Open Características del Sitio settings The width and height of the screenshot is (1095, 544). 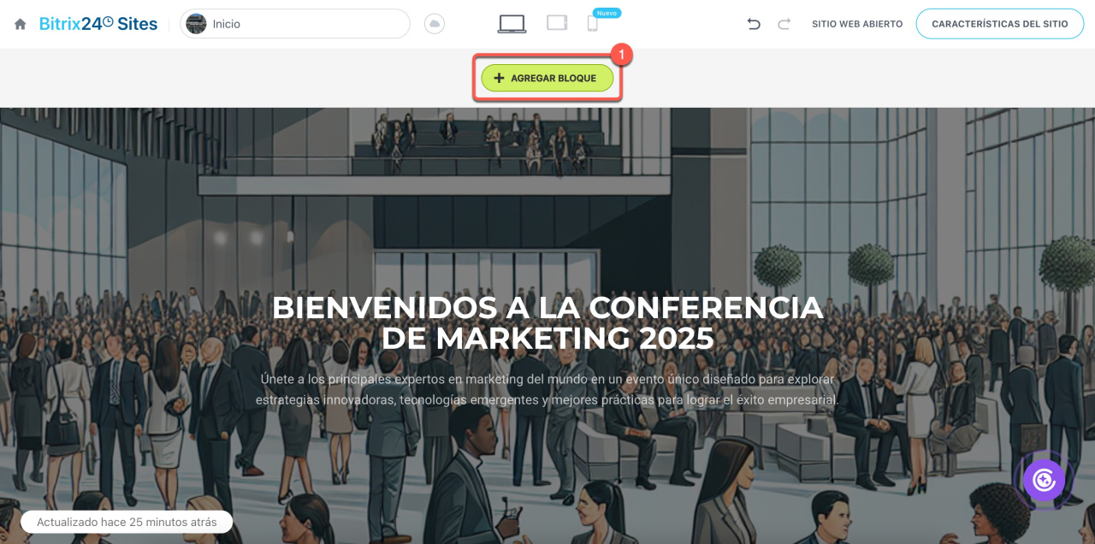coord(1000,24)
